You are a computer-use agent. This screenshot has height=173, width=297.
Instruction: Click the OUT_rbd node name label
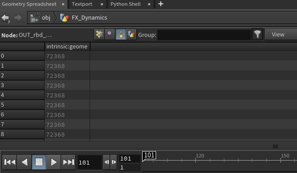point(35,35)
